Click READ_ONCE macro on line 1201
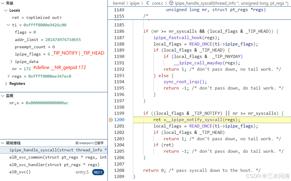Image resolution: width=291 pixels, height=181 pixels. point(201,126)
